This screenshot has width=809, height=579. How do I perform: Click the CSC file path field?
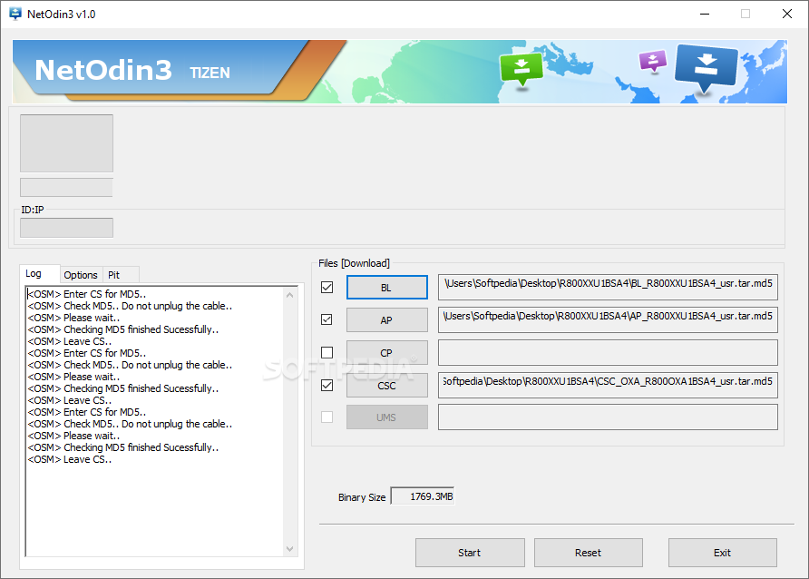(608, 385)
